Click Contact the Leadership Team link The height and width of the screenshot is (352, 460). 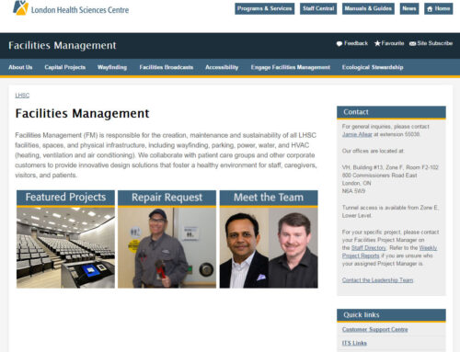(x=377, y=280)
